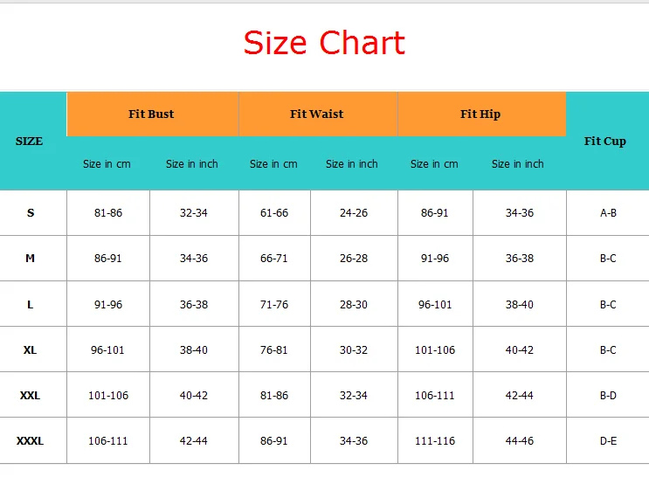This screenshot has width=649, height=484.
Task: Click the B-D cup cell for XXL
Action: pyautogui.click(x=608, y=396)
